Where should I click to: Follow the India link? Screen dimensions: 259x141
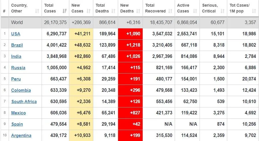tap(16, 56)
